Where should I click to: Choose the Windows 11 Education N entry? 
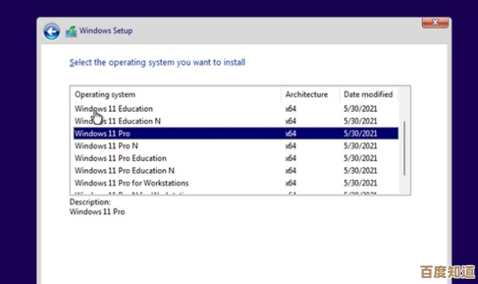(x=118, y=121)
